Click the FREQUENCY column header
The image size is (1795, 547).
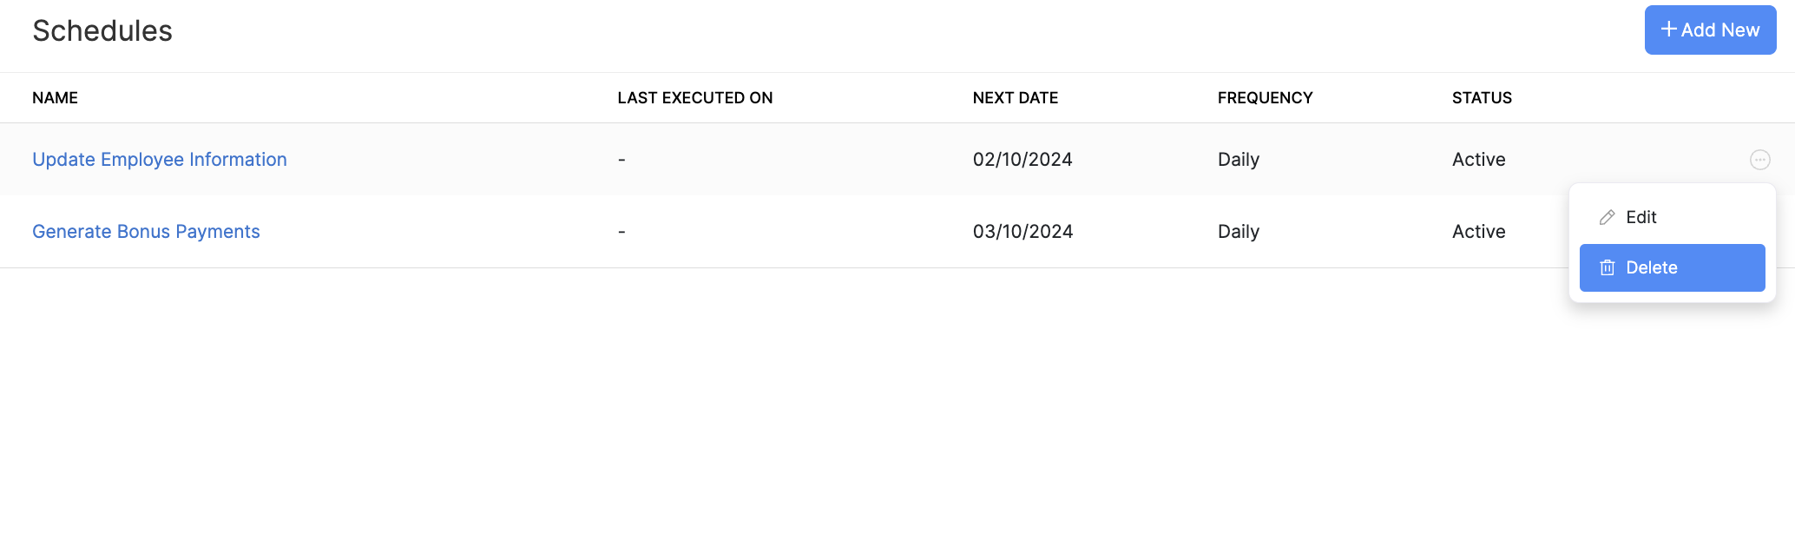click(1265, 98)
